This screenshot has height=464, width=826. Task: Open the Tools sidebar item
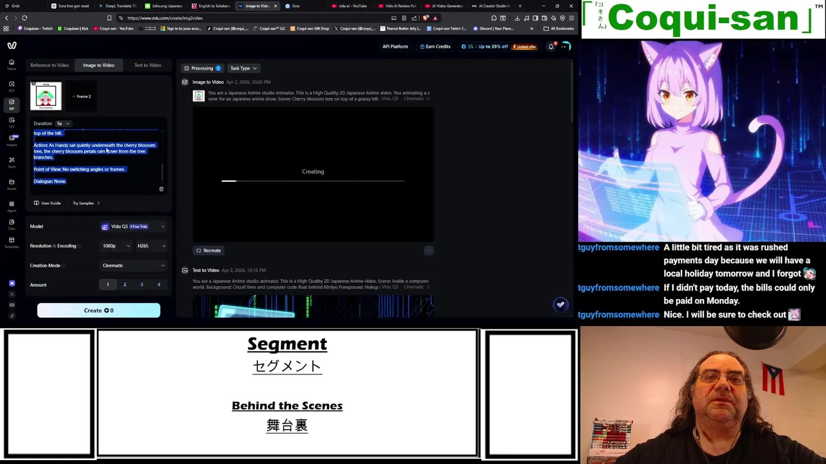(12, 162)
